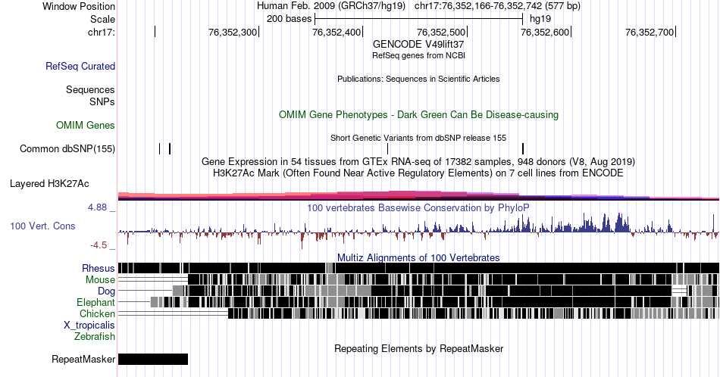Image resolution: width=720 pixels, height=377 pixels.
Task: Click the Dog alignment label
Action: [x=106, y=291]
